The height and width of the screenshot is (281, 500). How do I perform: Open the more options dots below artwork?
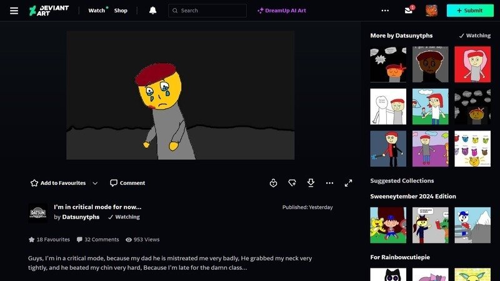pos(329,183)
